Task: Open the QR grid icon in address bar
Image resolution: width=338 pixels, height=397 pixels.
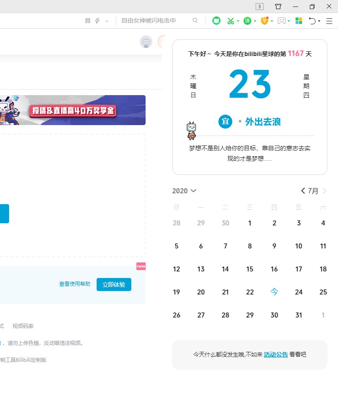Action: pos(88,21)
